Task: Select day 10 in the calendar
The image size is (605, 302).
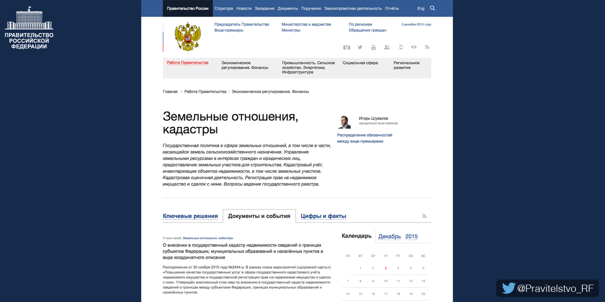Action: pos(386,281)
